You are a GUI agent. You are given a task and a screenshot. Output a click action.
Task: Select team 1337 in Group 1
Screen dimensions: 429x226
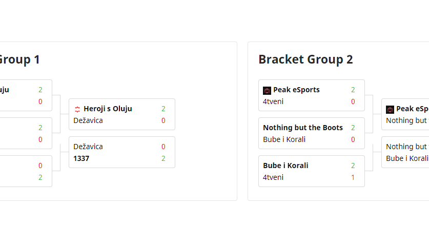(81, 158)
